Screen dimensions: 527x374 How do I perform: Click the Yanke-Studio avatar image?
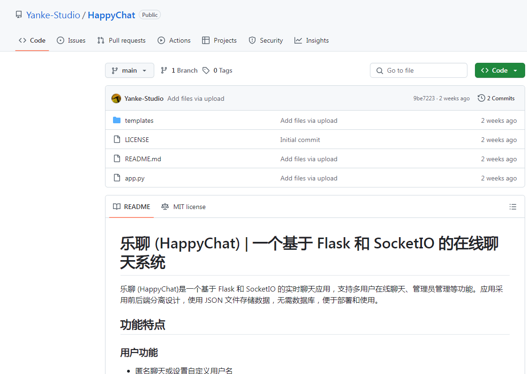point(116,98)
